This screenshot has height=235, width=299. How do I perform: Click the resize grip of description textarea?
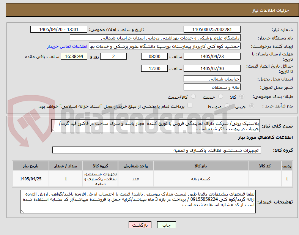[x=53, y=130]
